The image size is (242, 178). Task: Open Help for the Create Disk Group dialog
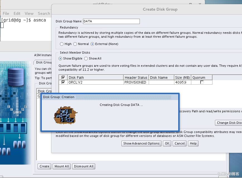pos(192,143)
